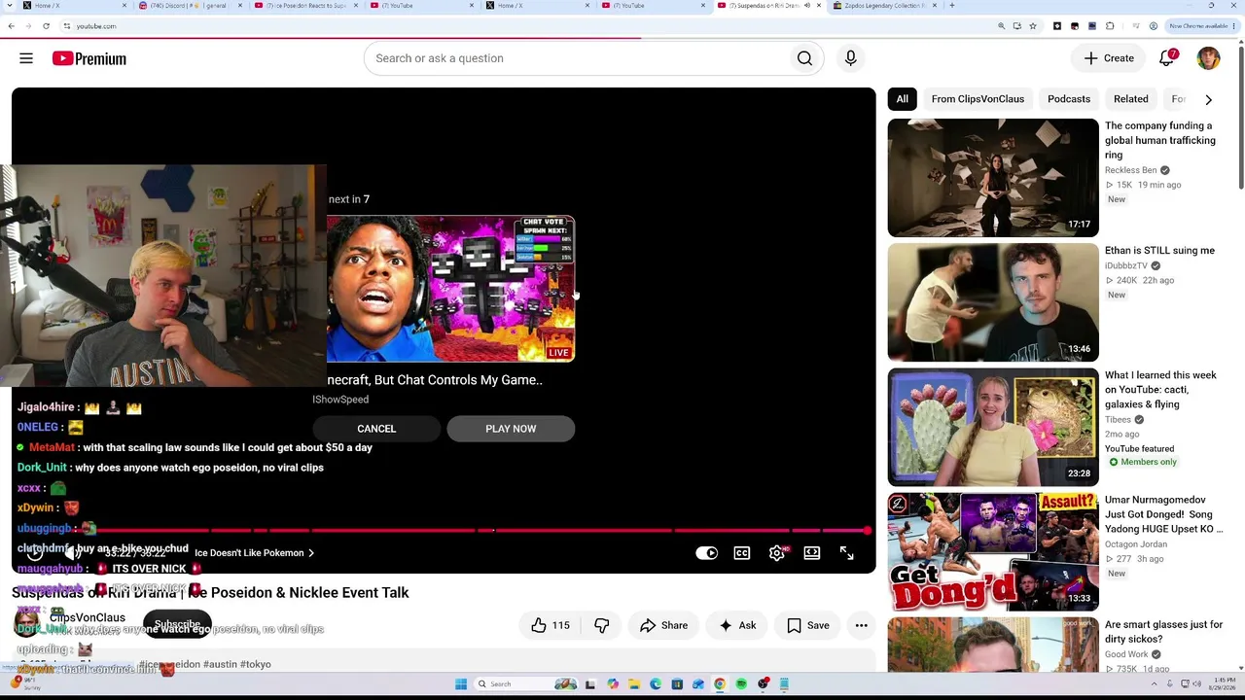Share the video
This screenshot has height=700, width=1245.
663,625
